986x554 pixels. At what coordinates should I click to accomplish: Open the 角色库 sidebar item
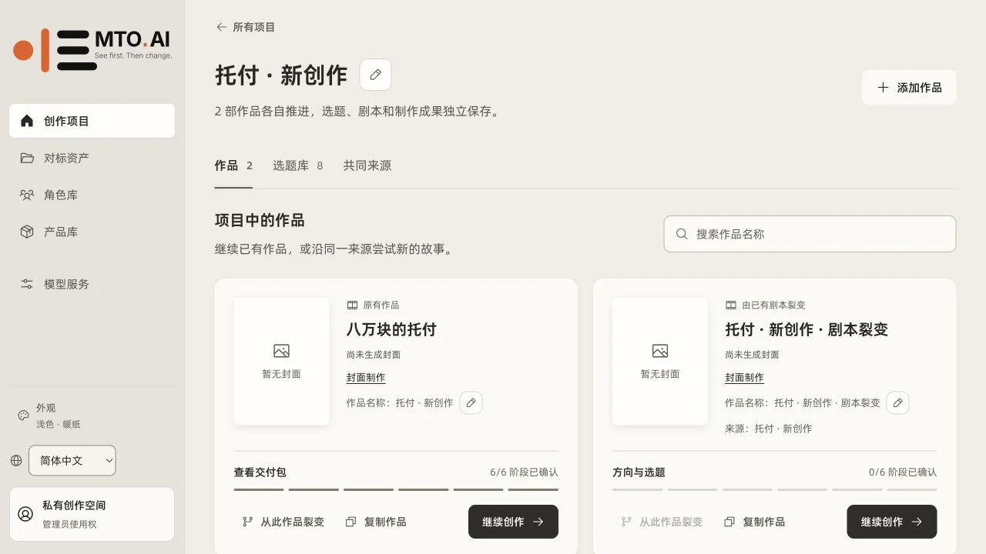tap(92, 195)
